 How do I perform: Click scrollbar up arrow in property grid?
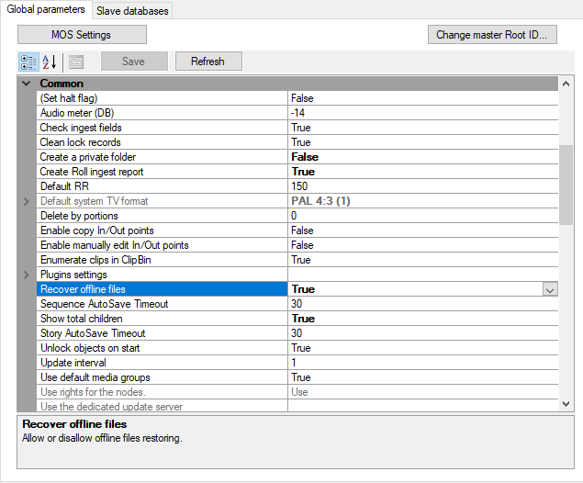point(566,84)
